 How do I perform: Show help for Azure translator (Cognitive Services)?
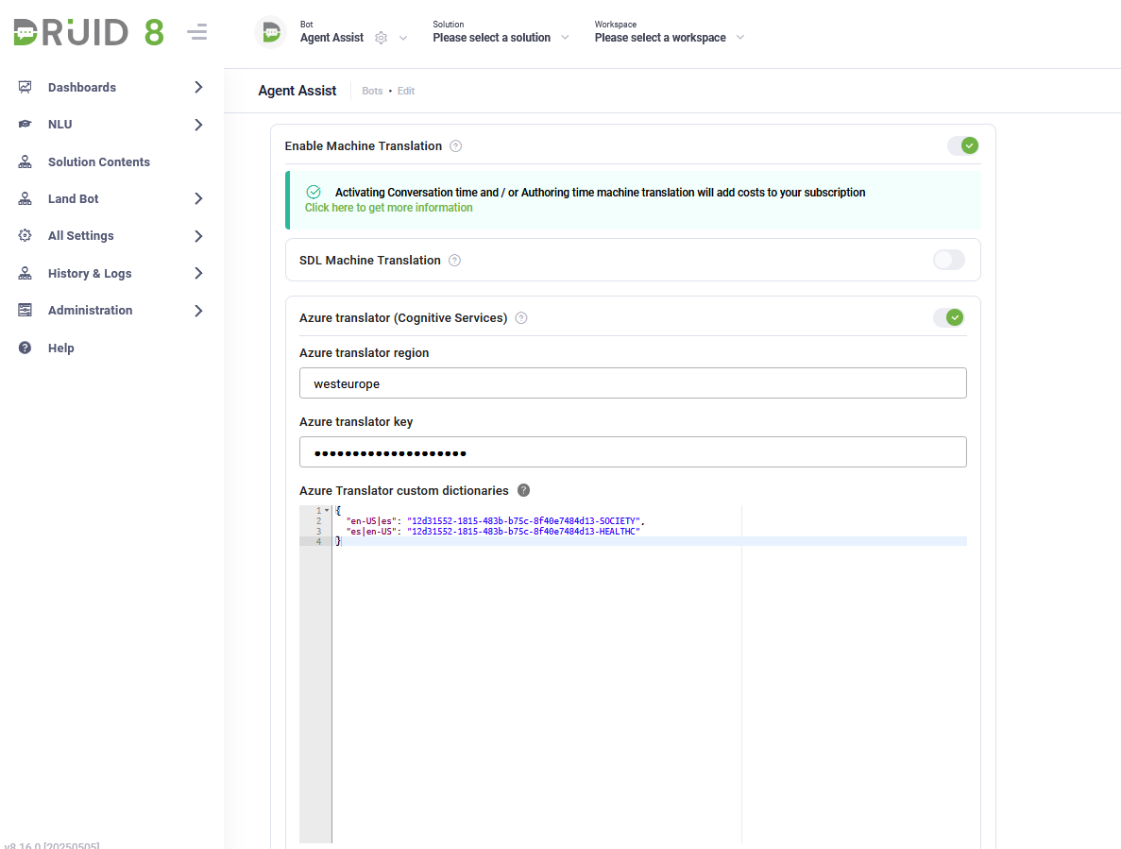tap(521, 318)
